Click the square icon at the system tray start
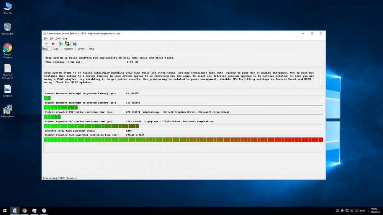 click(x=337, y=211)
